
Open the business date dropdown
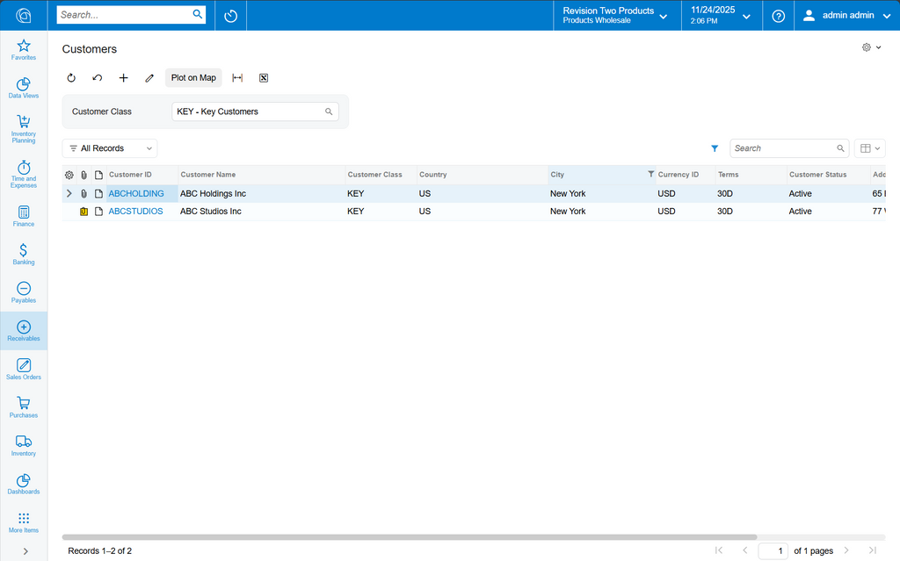point(721,15)
